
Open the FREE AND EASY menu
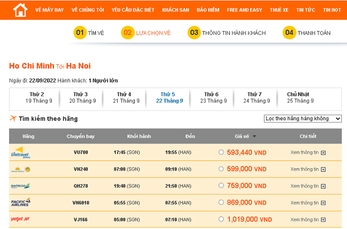pos(245,10)
